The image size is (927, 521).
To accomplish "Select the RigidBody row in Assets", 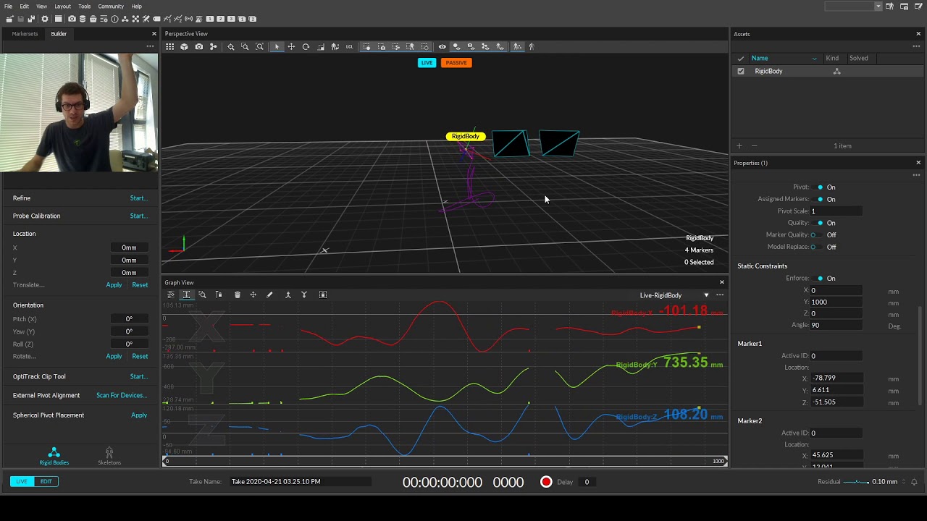I will tap(828, 71).
